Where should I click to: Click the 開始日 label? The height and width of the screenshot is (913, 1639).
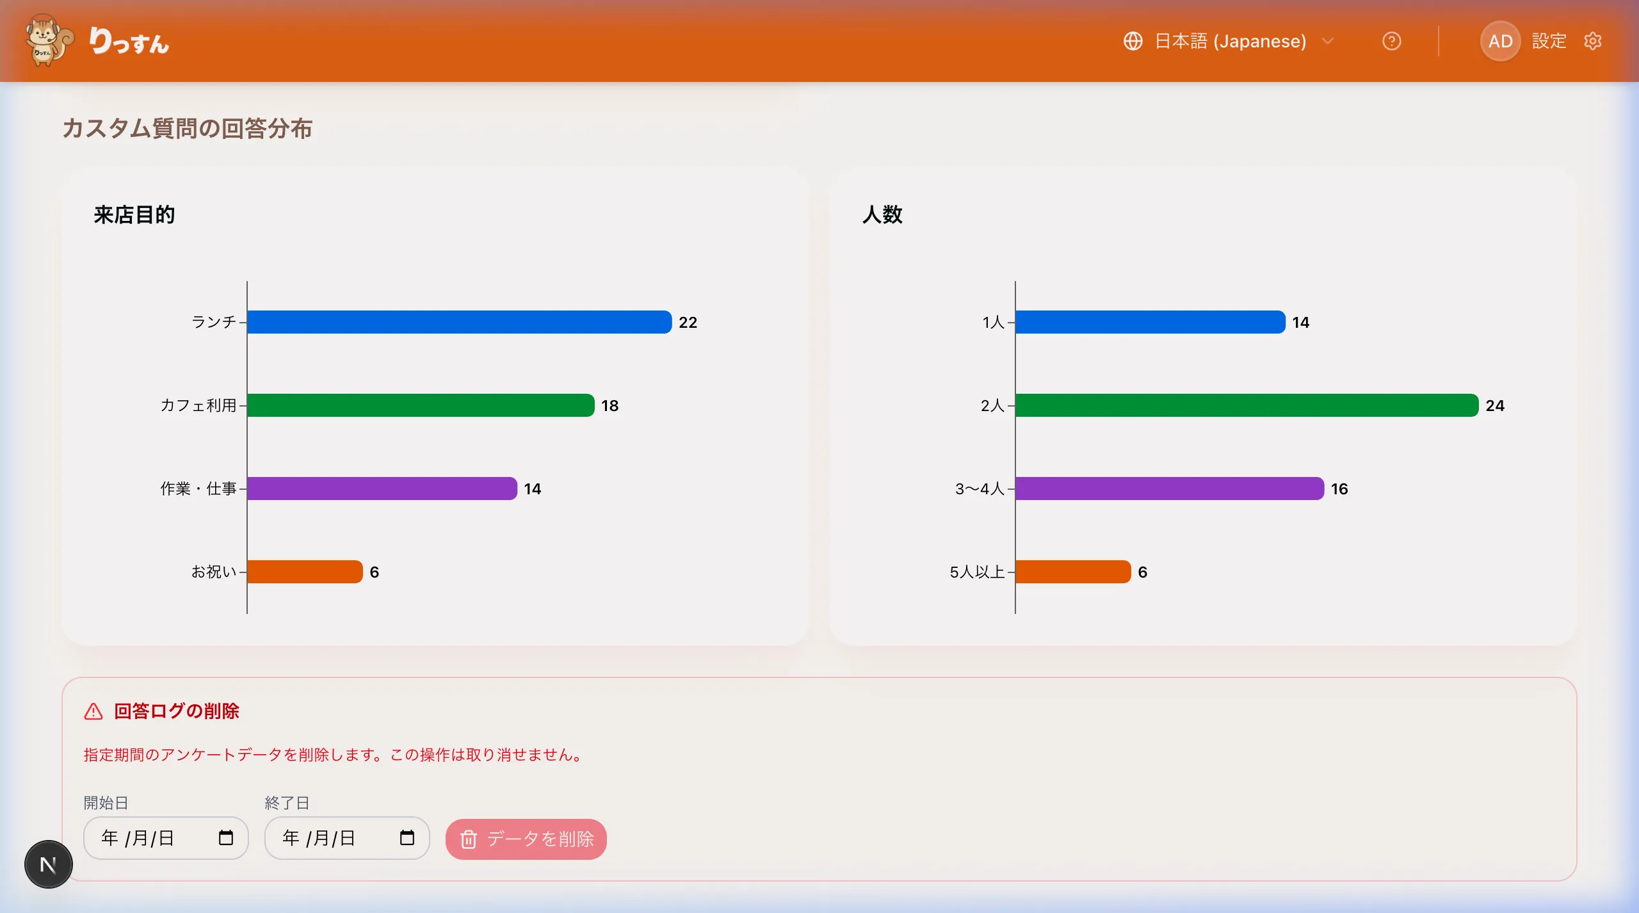click(106, 802)
